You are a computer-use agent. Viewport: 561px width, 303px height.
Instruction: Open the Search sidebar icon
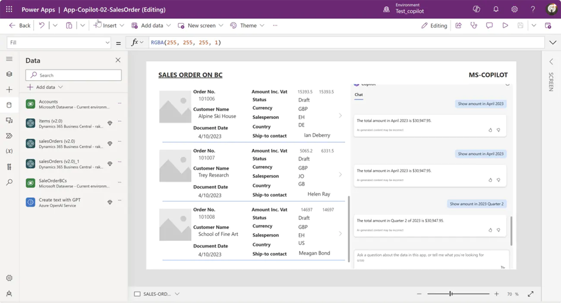coord(9,182)
